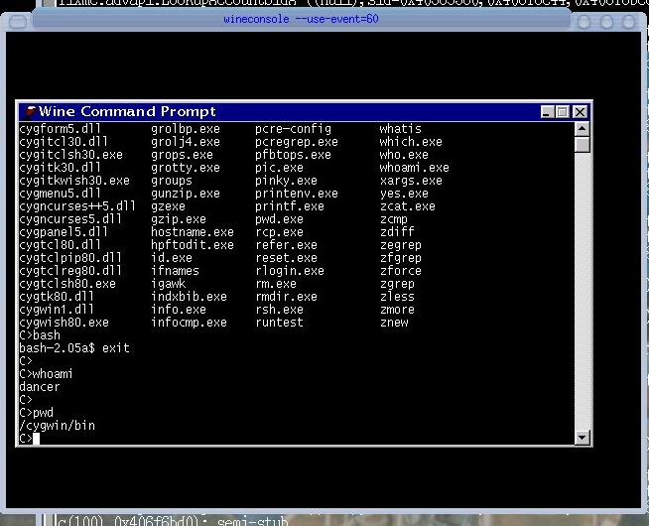The width and height of the screenshot is (649, 526).
Task: Click on yes.exe filename
Action: pos(404,194)
